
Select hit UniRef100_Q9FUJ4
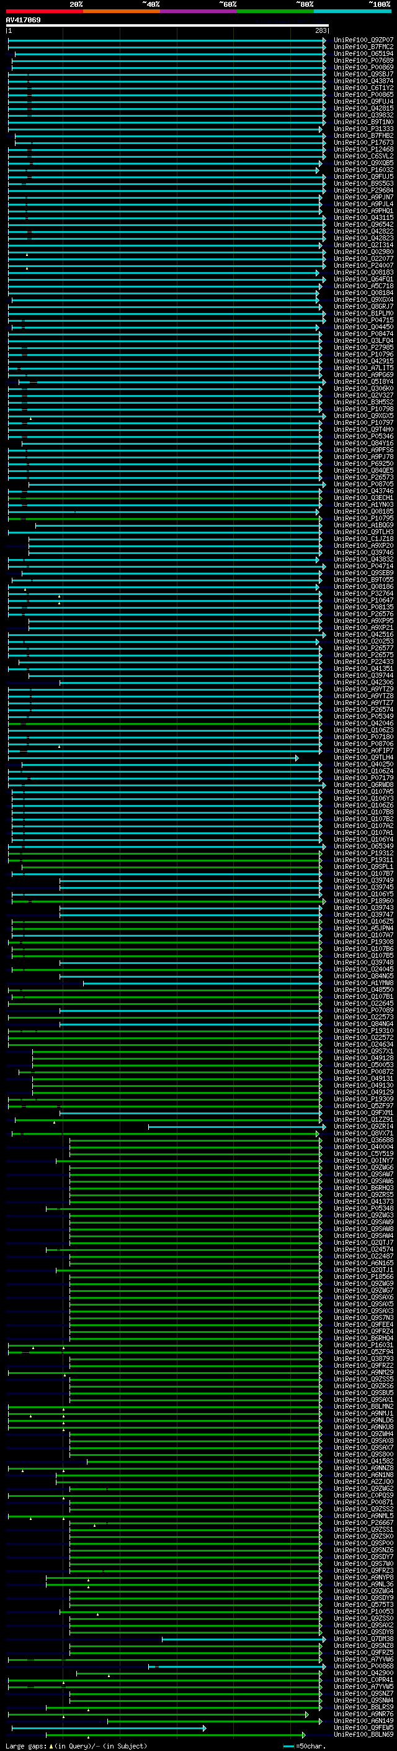[364, 101]
